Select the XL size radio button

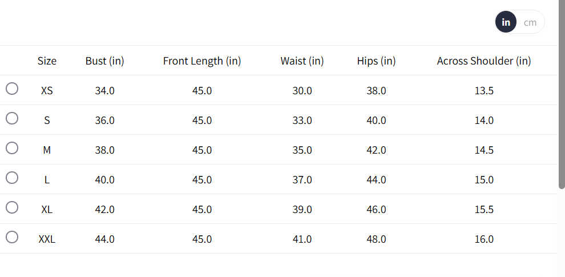click(12, 207)
